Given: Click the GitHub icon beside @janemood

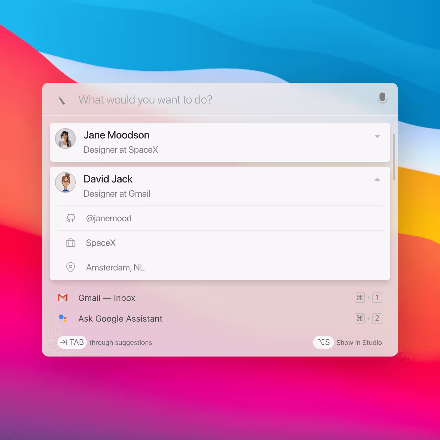Looking at the screenshot, I should (x=71, y=218).
